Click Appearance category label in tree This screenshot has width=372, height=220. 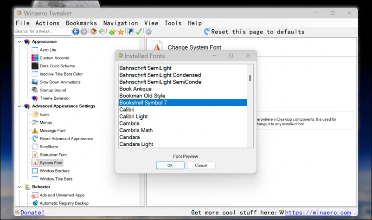pyautogui.click(x=45, y=41)
